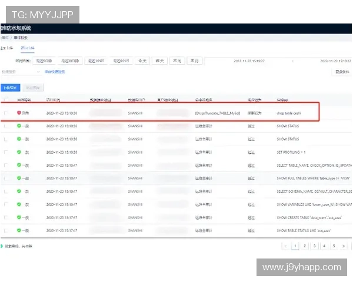
Task: Click the red shield icon in the highlighted row
Action: (19, 112)
